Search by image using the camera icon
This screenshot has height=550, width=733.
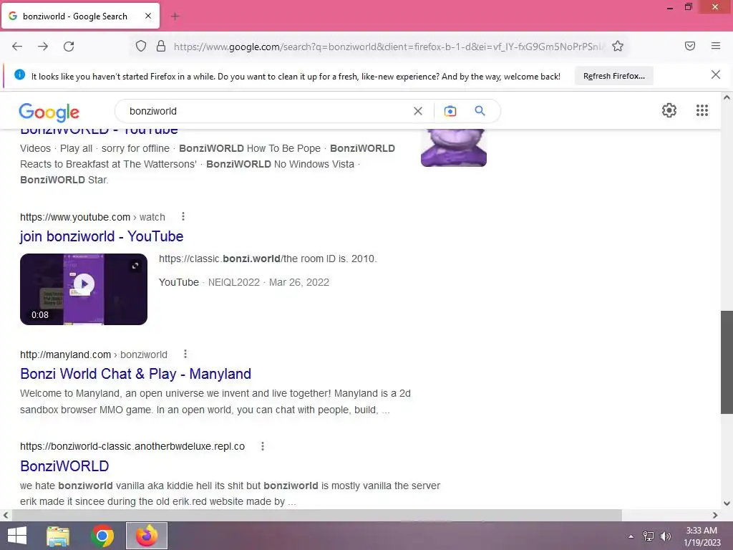(x=450, y=111)
